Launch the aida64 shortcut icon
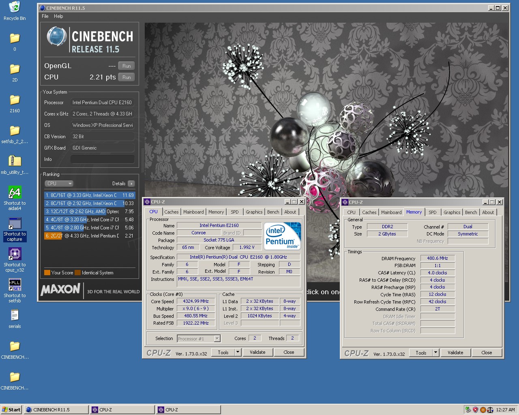The image size is (519, 415). click(x=15, y=192)
